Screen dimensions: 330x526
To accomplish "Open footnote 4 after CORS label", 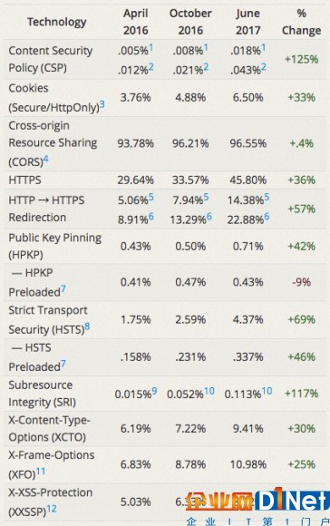I will [46, 159].
